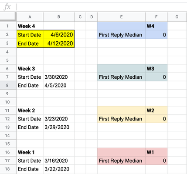Select column E header
This screenshot has height=174, width=187.
pyautogui.click(x=121, y=17)
